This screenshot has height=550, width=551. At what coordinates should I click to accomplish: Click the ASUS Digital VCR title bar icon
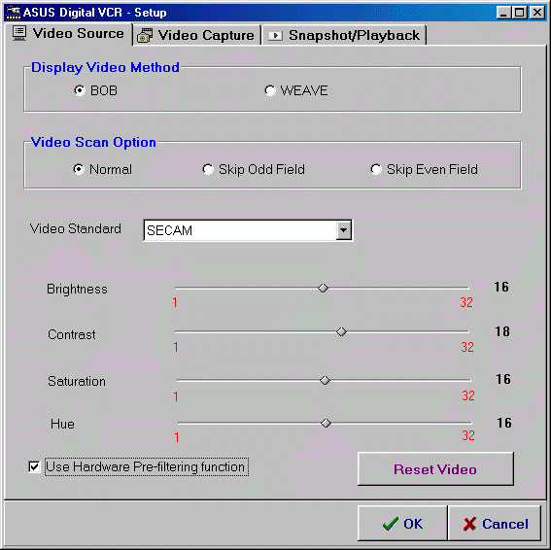13,13
